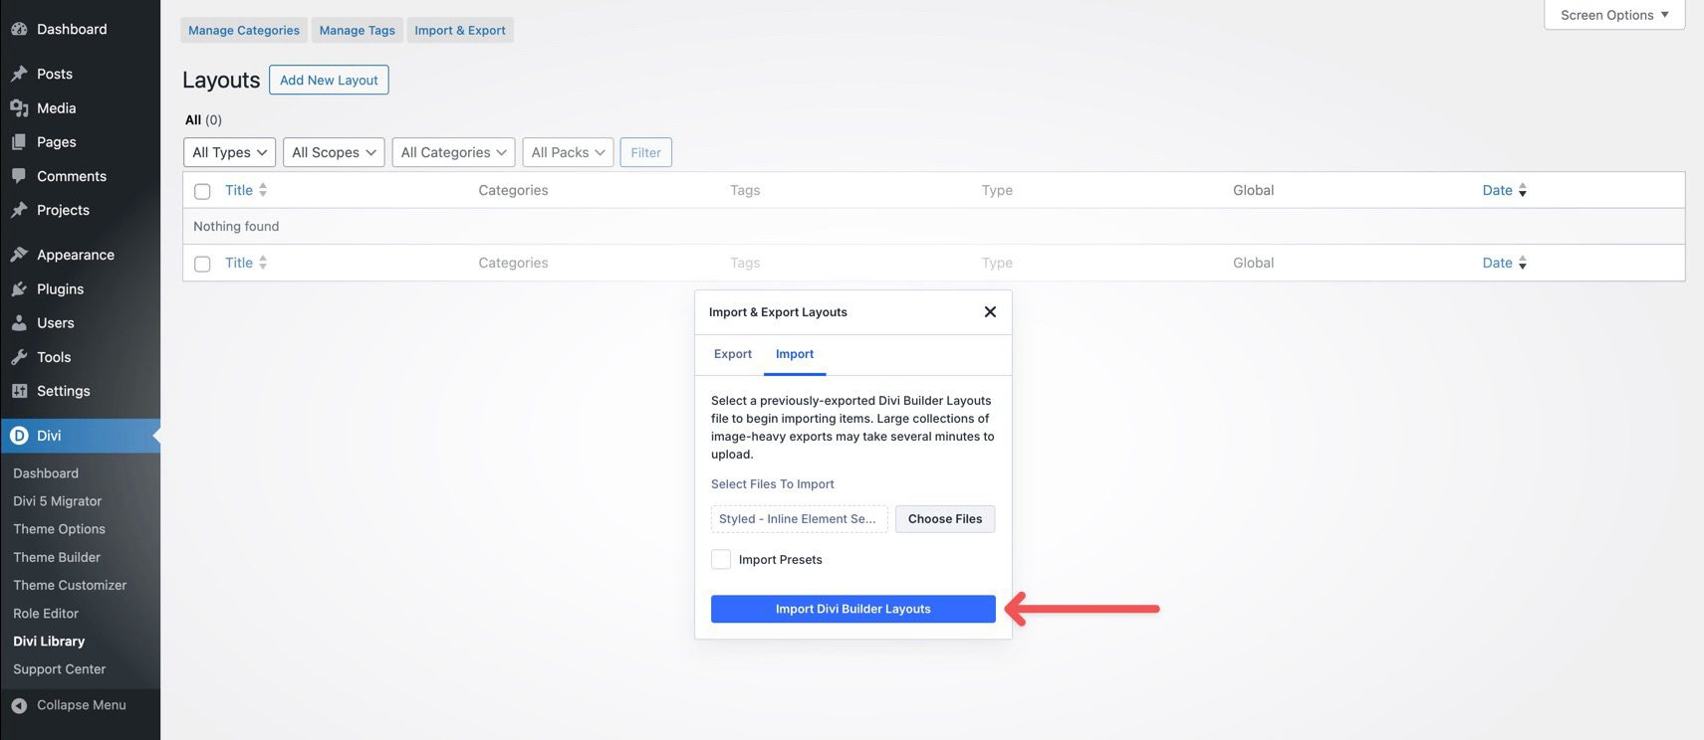Viewport: 1704px width, 740px height.
Task: Click the Comments bubble icon
Action: coord(19,176)
